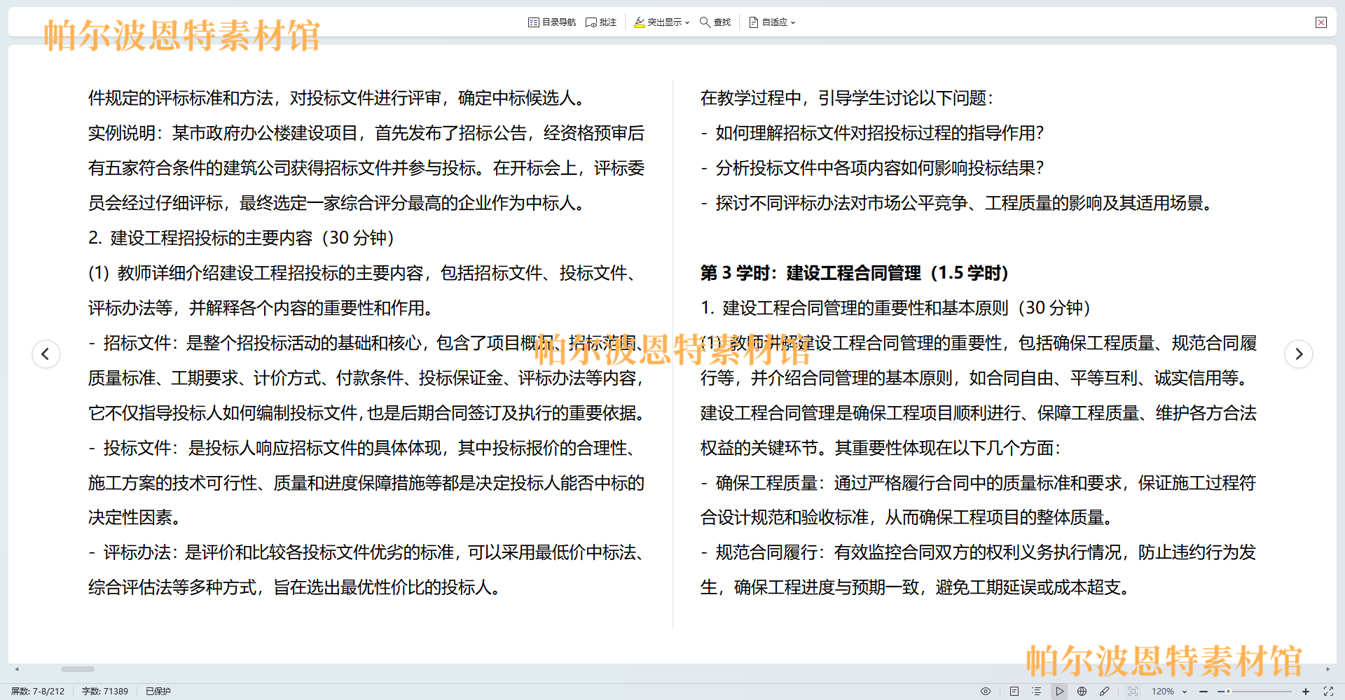This screenshot has width=1345, height=700.
Task: Close the reading view with the X button
Action: 1321,22
